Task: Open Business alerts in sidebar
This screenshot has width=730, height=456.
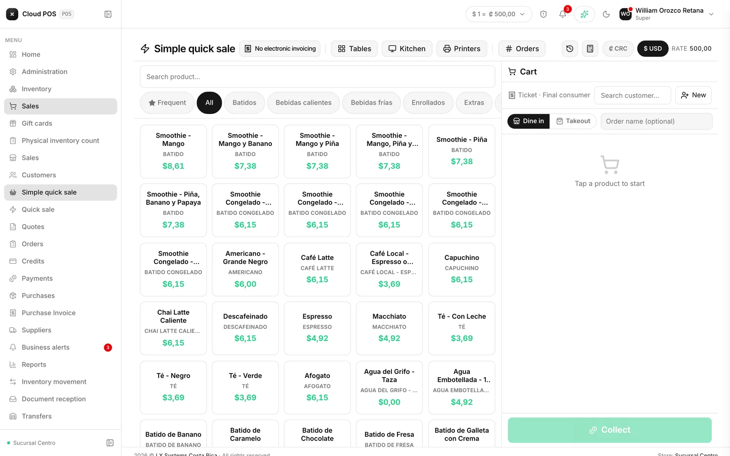Action: [x=61, y=347]
